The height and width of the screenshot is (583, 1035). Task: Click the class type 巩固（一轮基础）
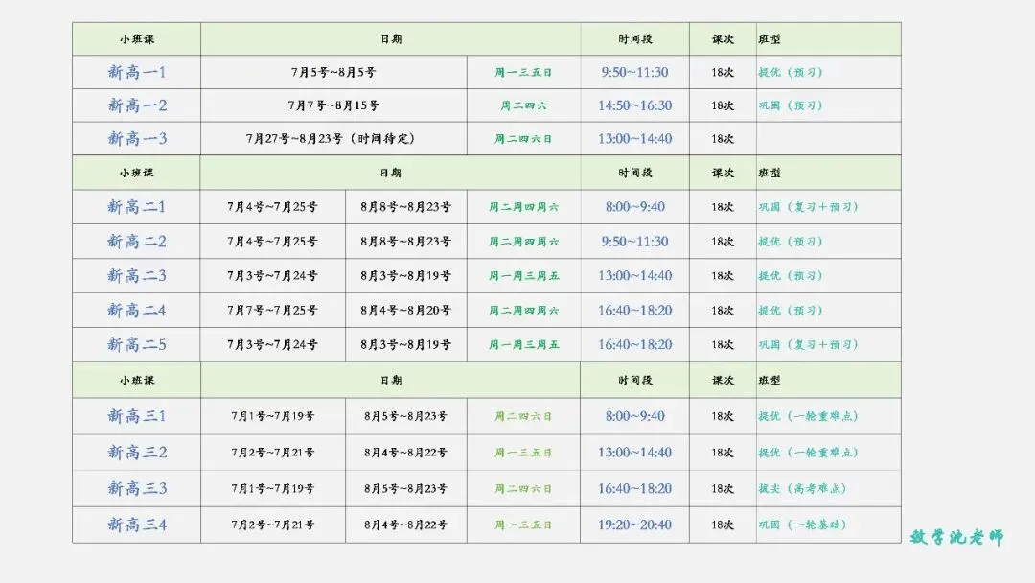coord(803,525)
